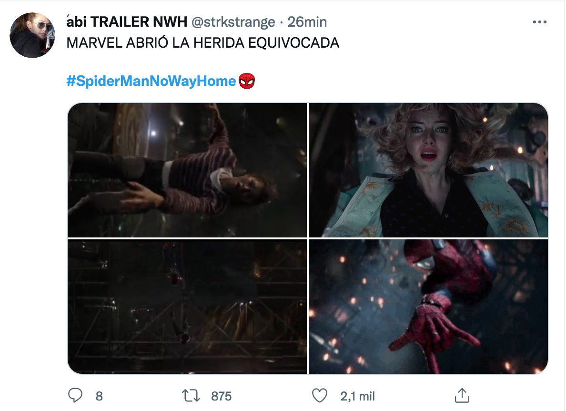The image size is (566, 411).
Task: Click the spider emoji next to the hashtag
Action: [x=248, y=81]
